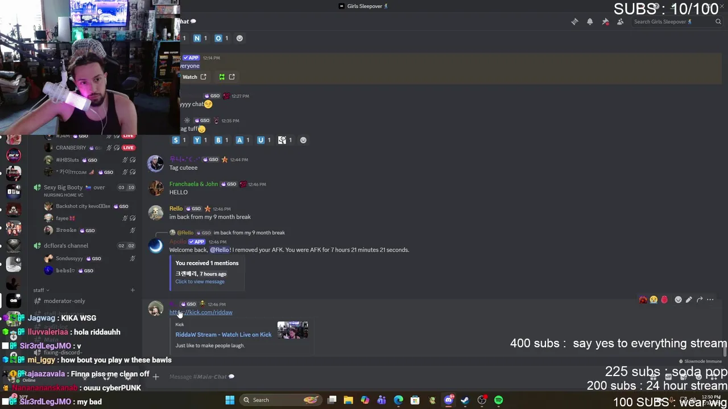Select CRANBERRY in voice channel list
The image size is (728, 409).
(71, 148)
